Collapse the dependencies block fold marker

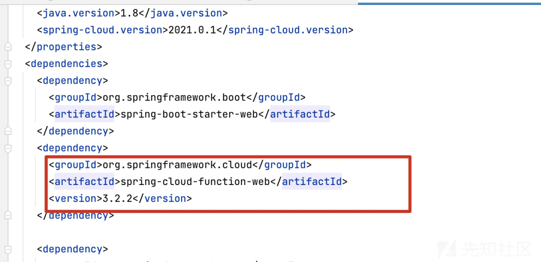pos(7,64)
